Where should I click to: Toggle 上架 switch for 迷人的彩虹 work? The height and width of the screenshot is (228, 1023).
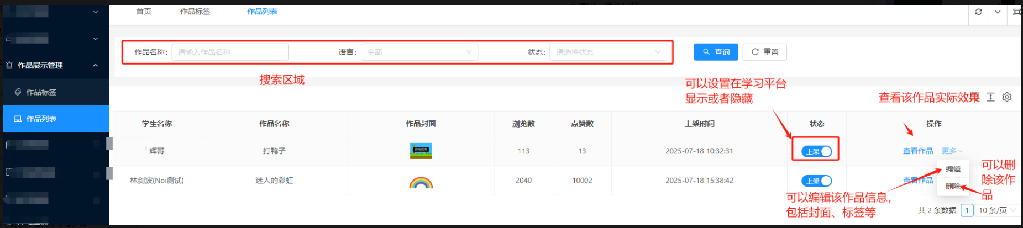[816, 181]
